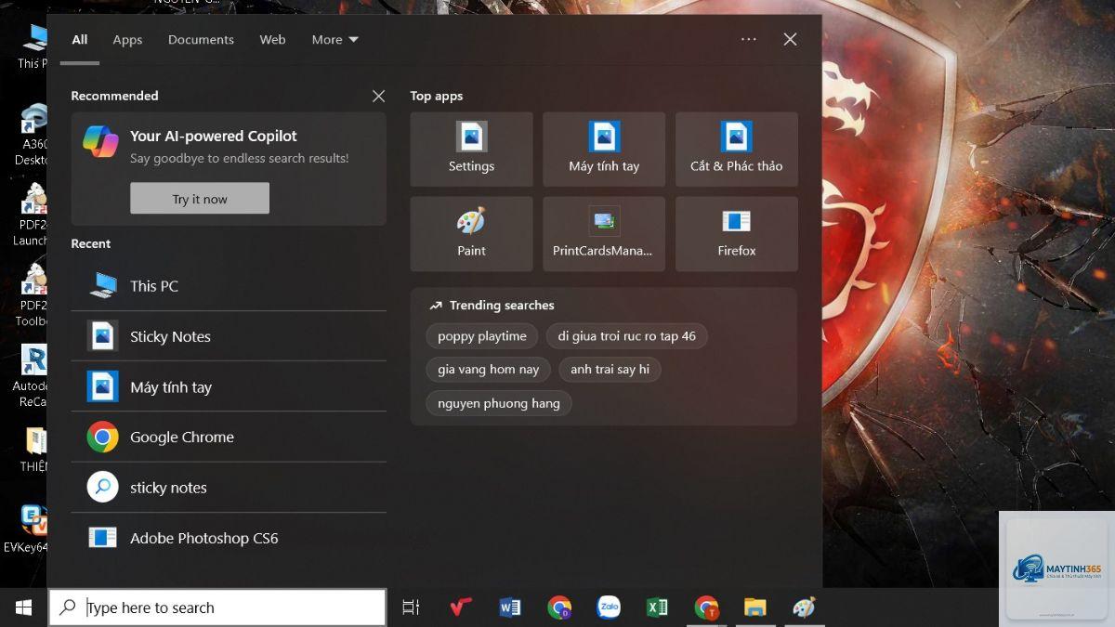
Task: Search trending nguyen phuong hang
Action: coord(499,403)
